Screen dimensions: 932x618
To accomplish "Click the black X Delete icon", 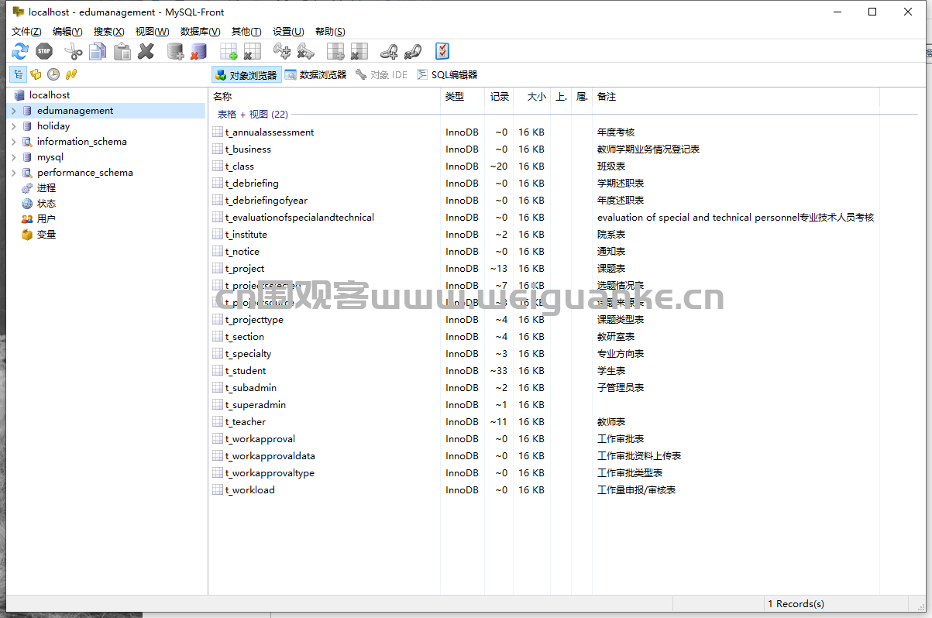I will tap(146, 51).
